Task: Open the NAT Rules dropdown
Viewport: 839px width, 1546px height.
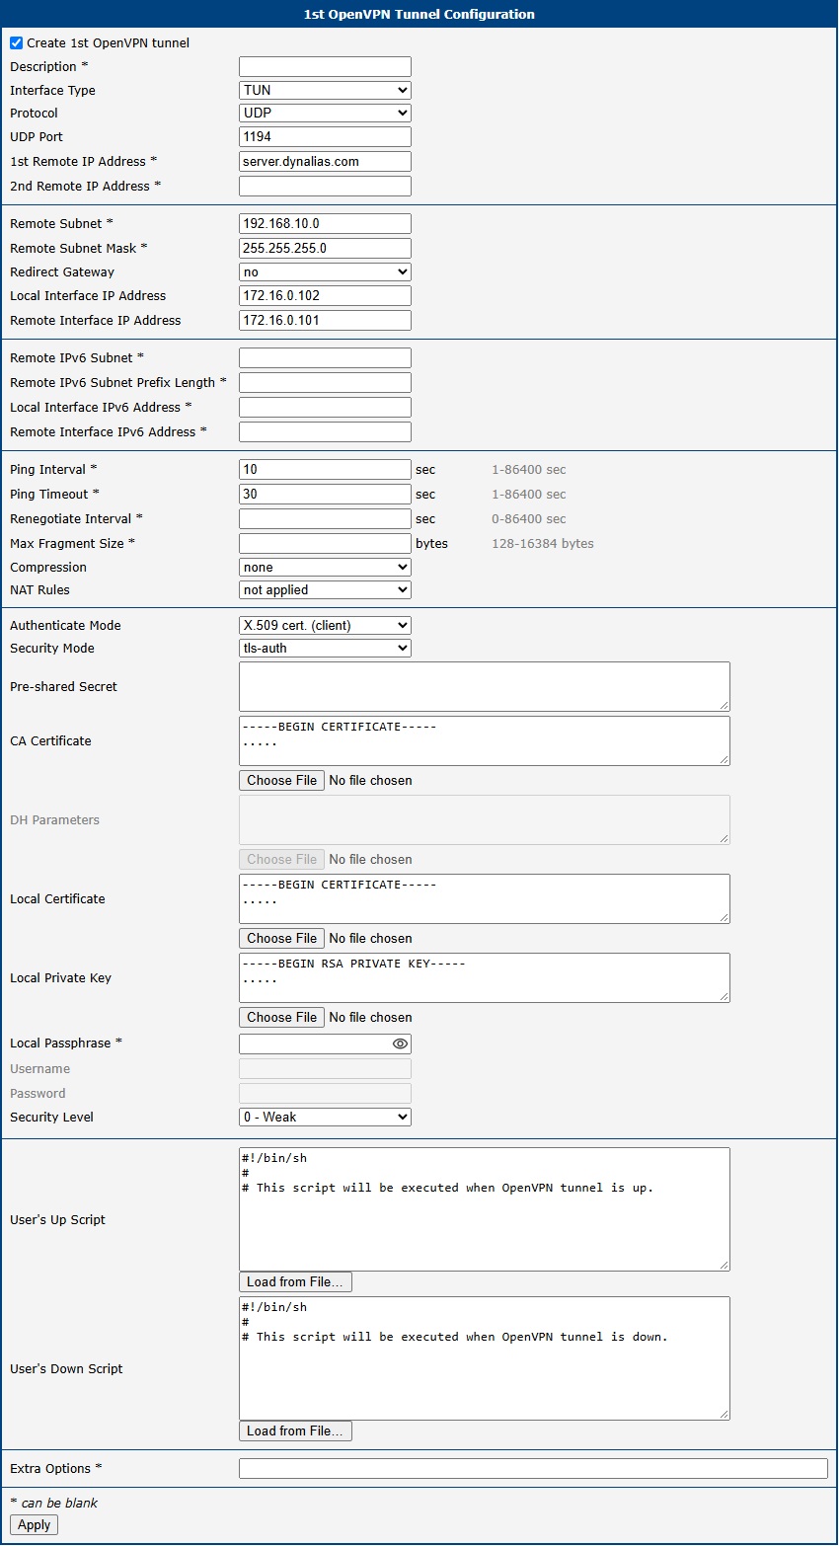Action: [x=325, y=589]
